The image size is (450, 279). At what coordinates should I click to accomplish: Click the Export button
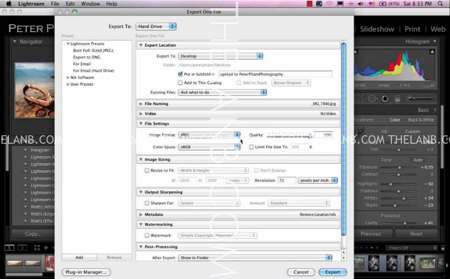coord(332,272)
